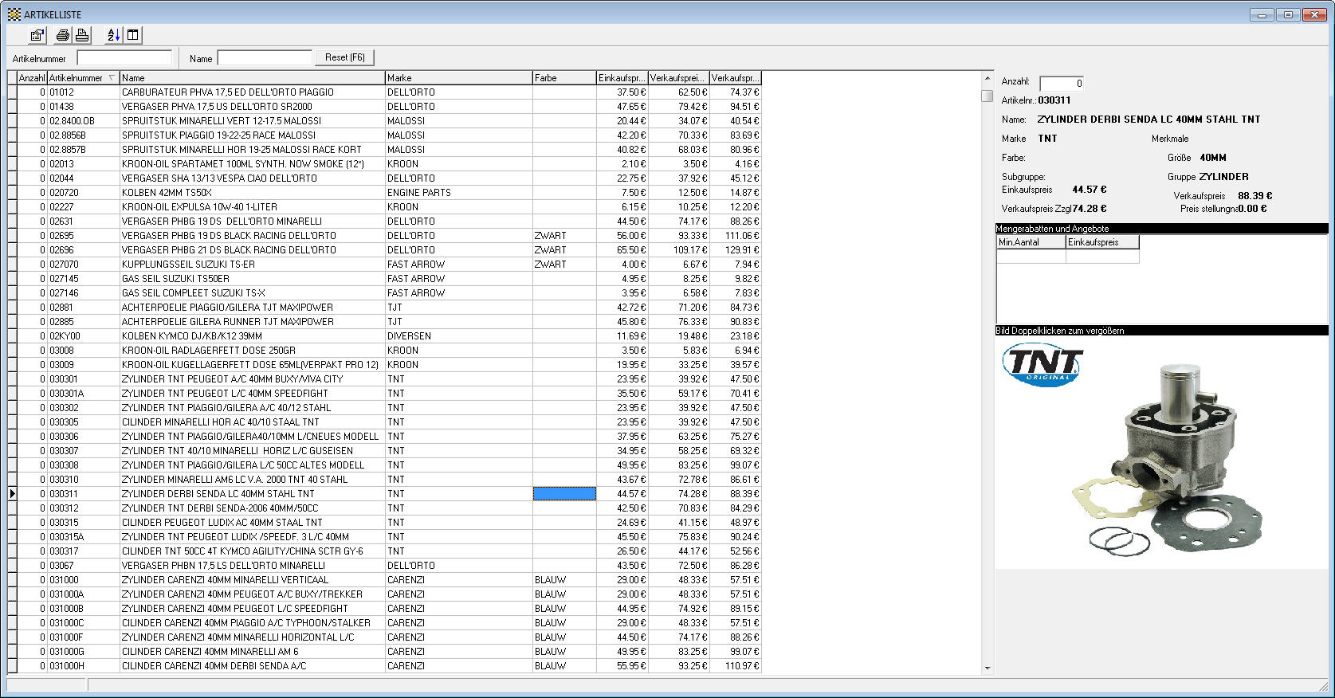Image resolution: width=1335 pixels, height=698 pixels.
Task: Click the Farbe column header
Action: (564, 78)
